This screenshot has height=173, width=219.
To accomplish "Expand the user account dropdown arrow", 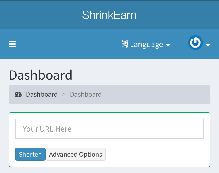I will (208, 45).
